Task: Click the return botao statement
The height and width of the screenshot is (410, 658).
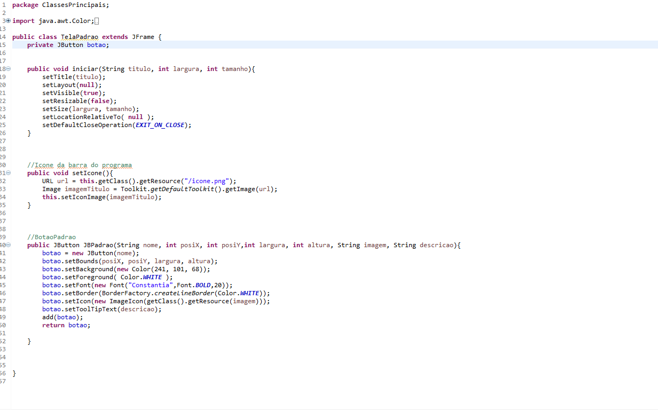Action: click(66, 325)
